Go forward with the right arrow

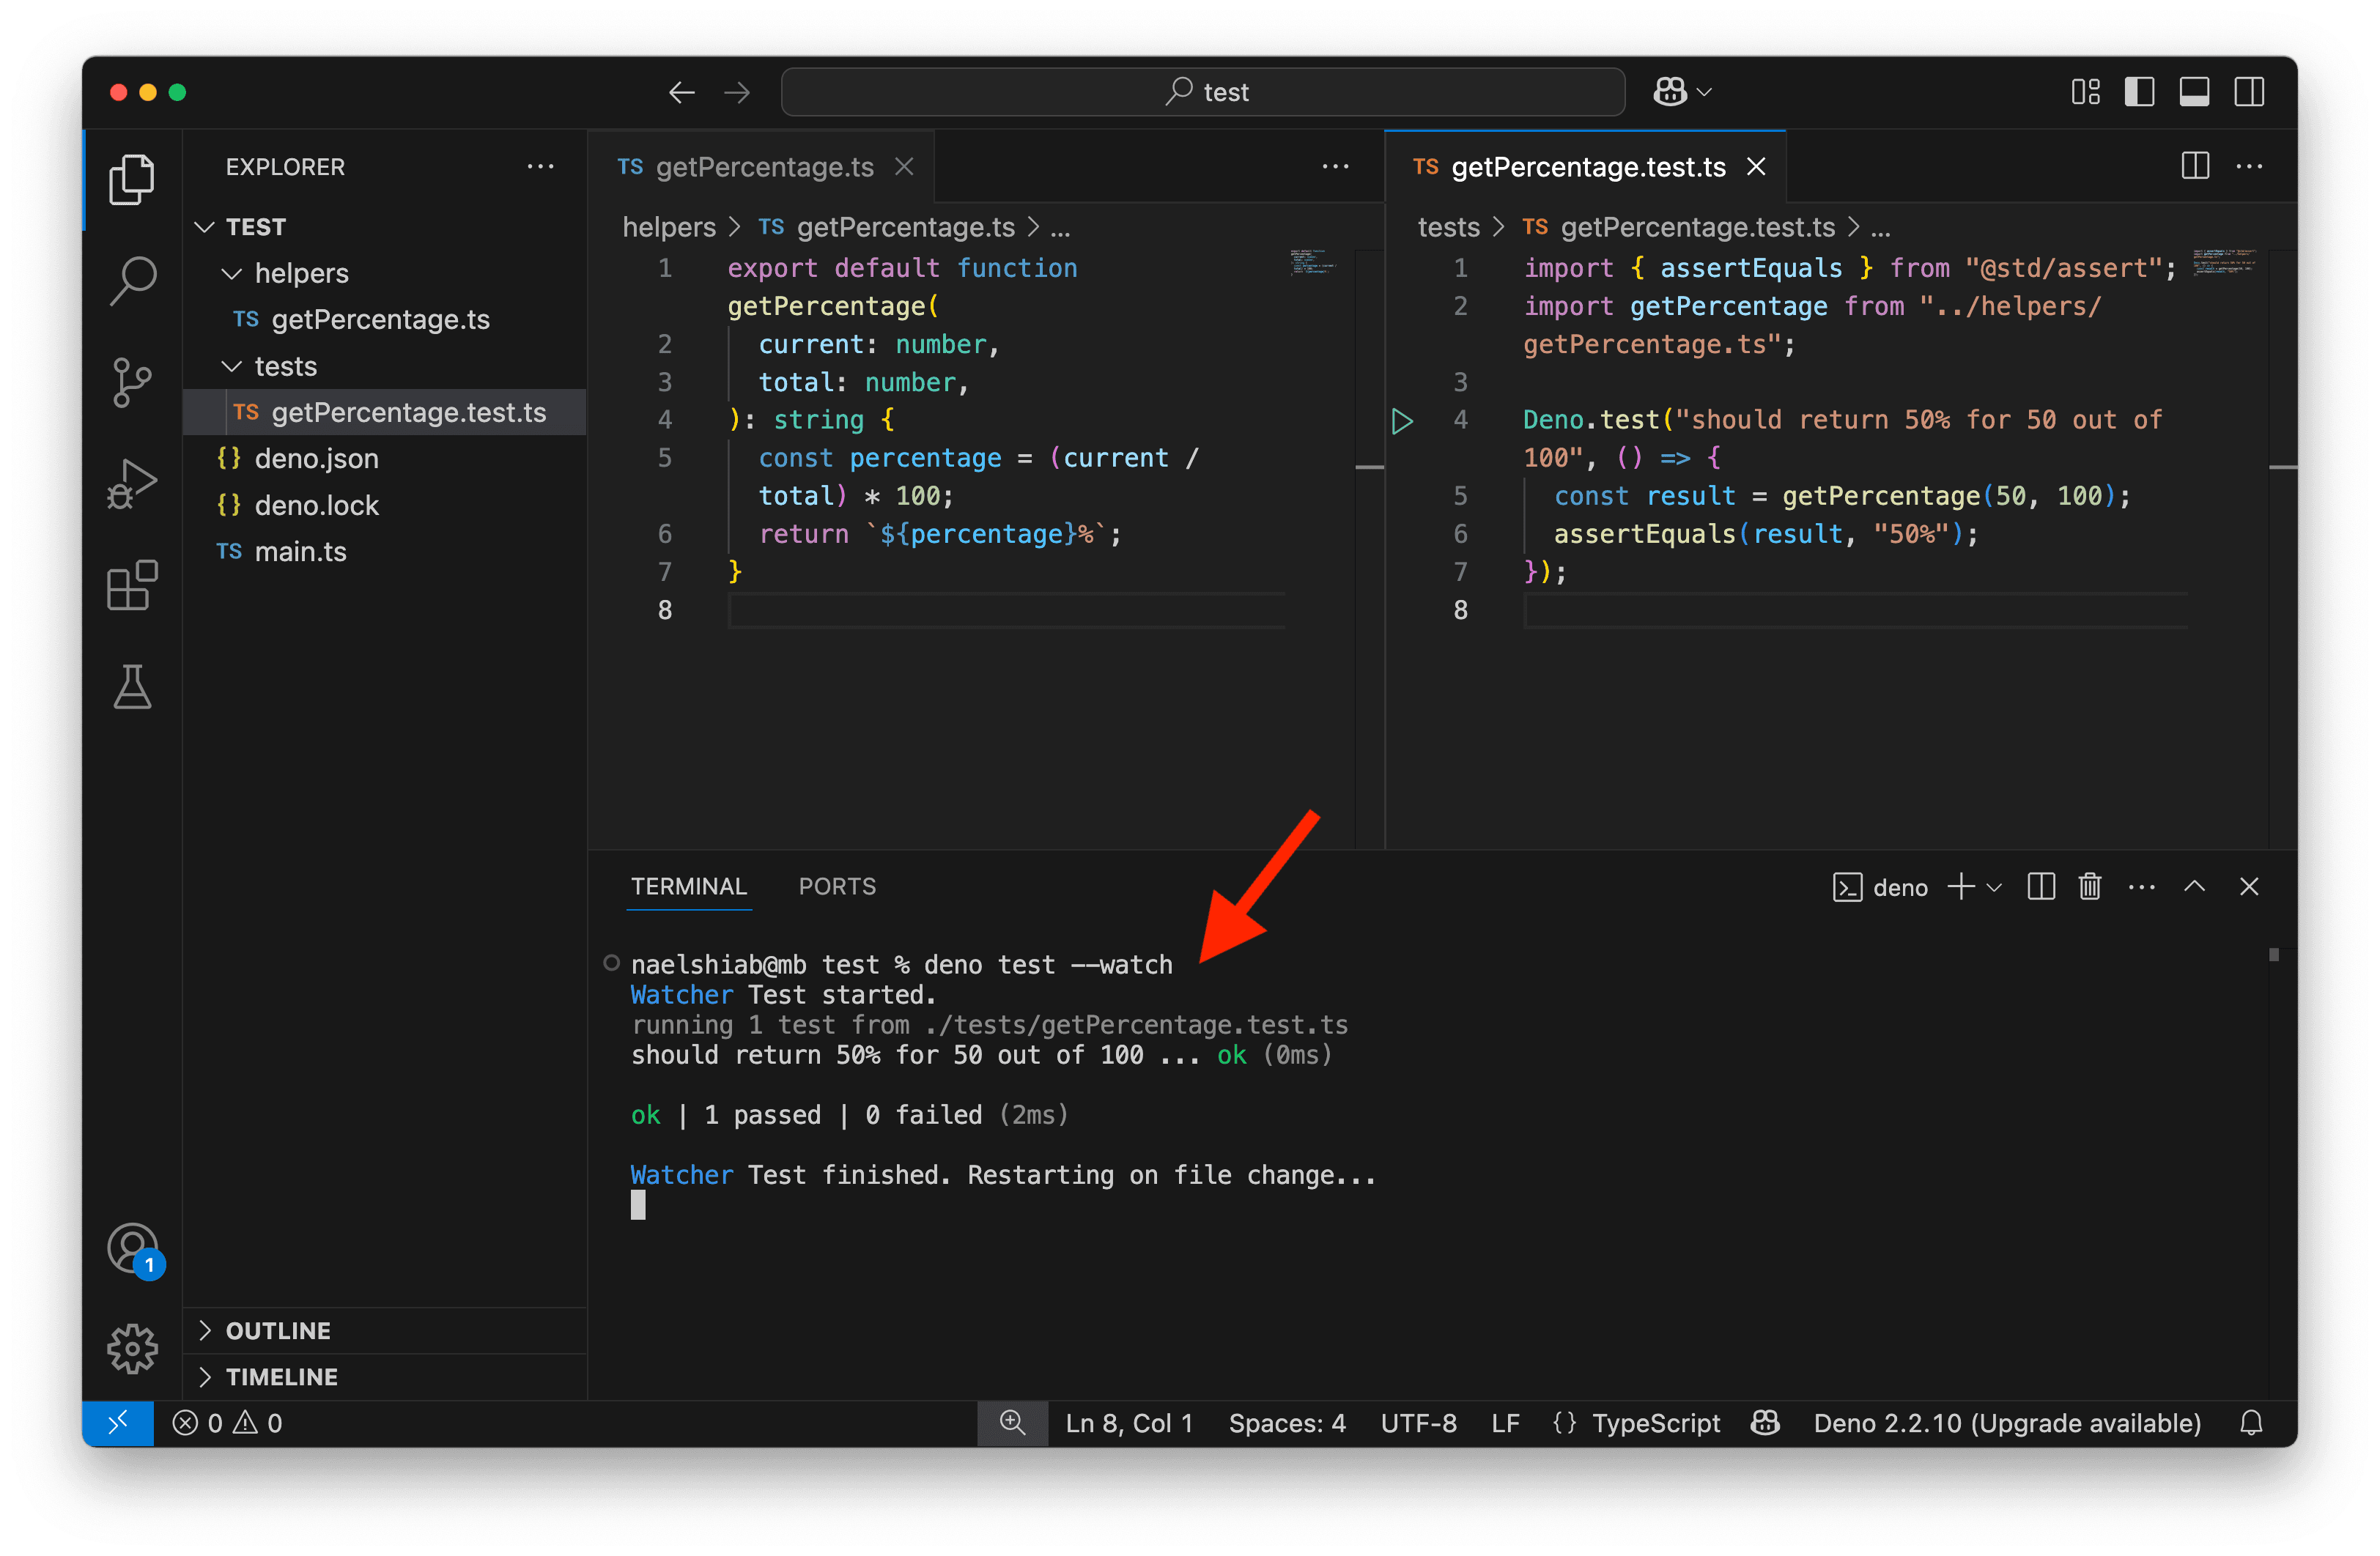click(737, 92)
